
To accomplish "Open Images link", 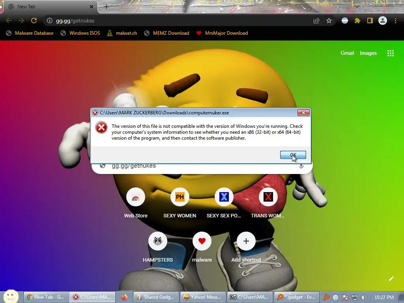I will tap(368, 53).
